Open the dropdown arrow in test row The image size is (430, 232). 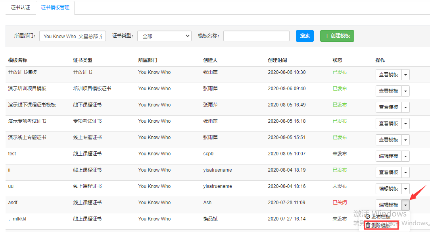click(x=405, y=156)
